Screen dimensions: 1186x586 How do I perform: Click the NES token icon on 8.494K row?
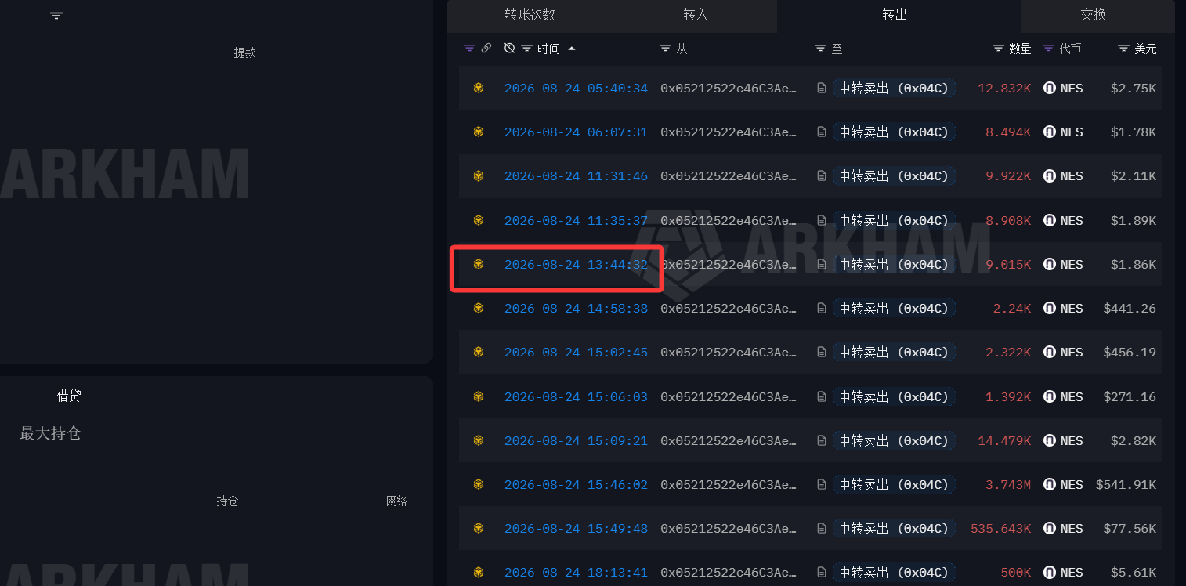pyautogui.click(x=1050, y=132)
